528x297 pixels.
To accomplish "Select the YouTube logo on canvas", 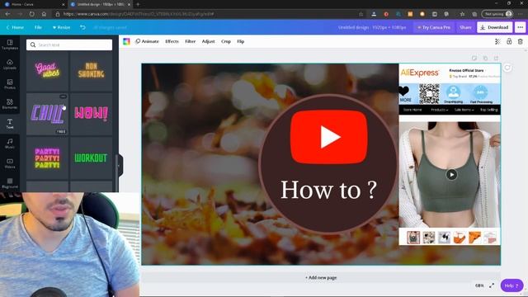I will (x=329, y=137).
